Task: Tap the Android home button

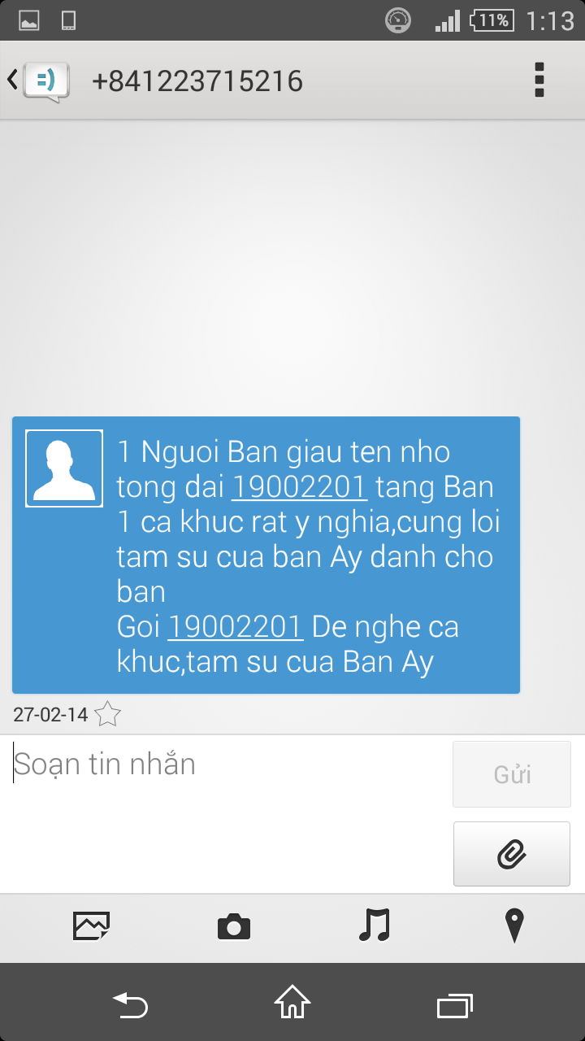Action: [292, 1002]
